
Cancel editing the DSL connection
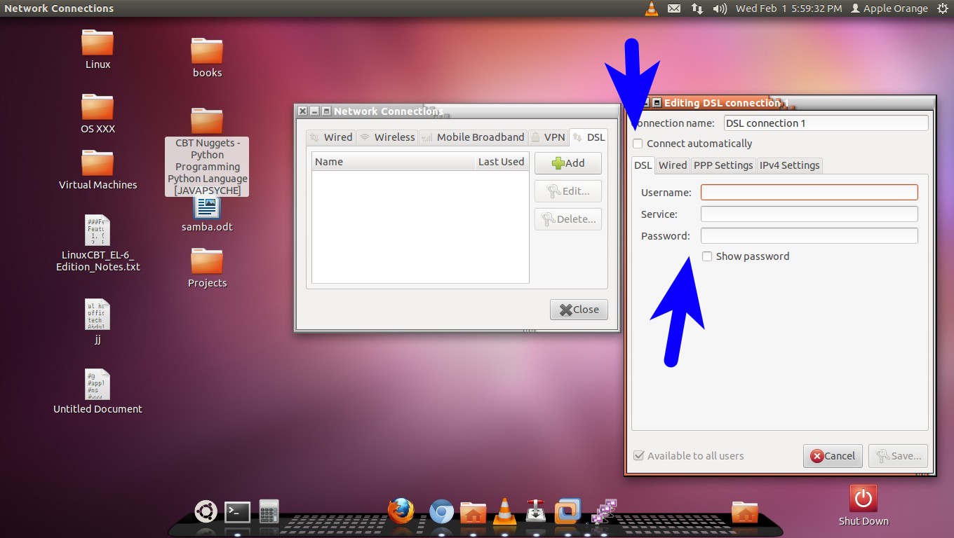(833, 456)
